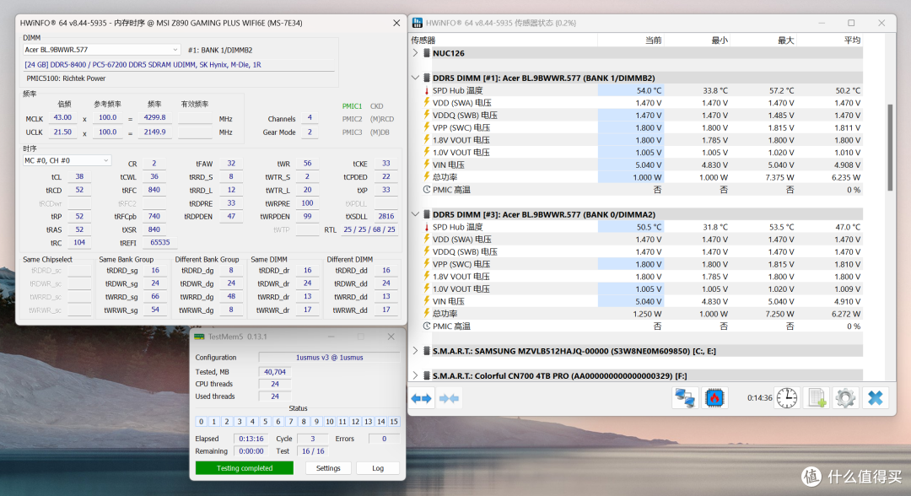Click the tRDWR_sg value 24
911x496 pixels.
pos(155,283)
